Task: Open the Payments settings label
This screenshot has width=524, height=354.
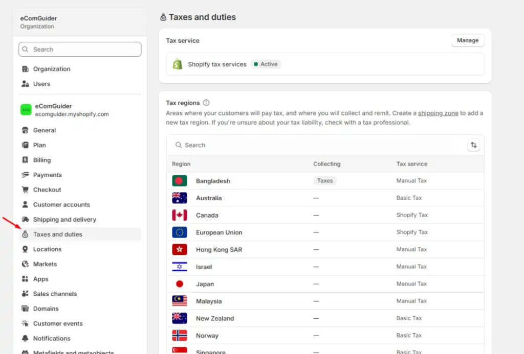Action: click(48, 175)
